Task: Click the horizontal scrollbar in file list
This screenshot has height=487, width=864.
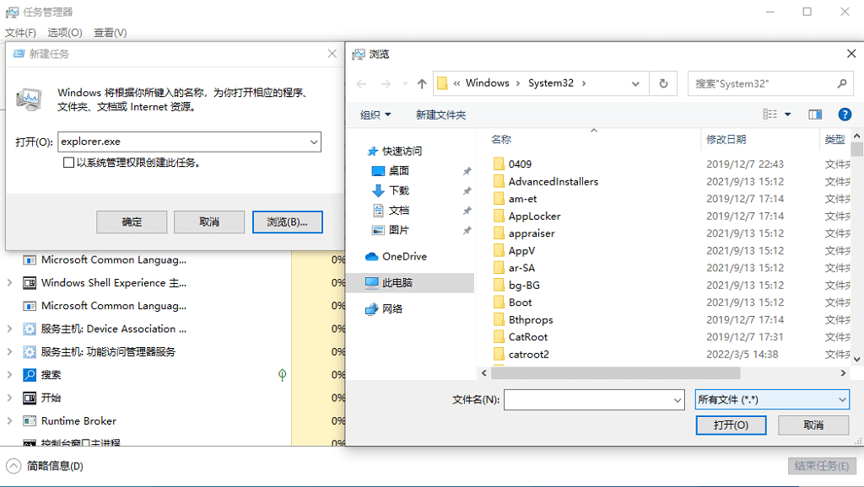Action: (615, 373)
